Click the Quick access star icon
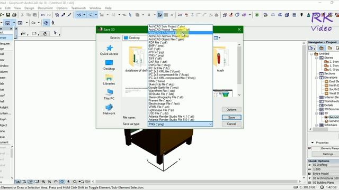This screenshot has height=190, width=339. pos(110,48)
